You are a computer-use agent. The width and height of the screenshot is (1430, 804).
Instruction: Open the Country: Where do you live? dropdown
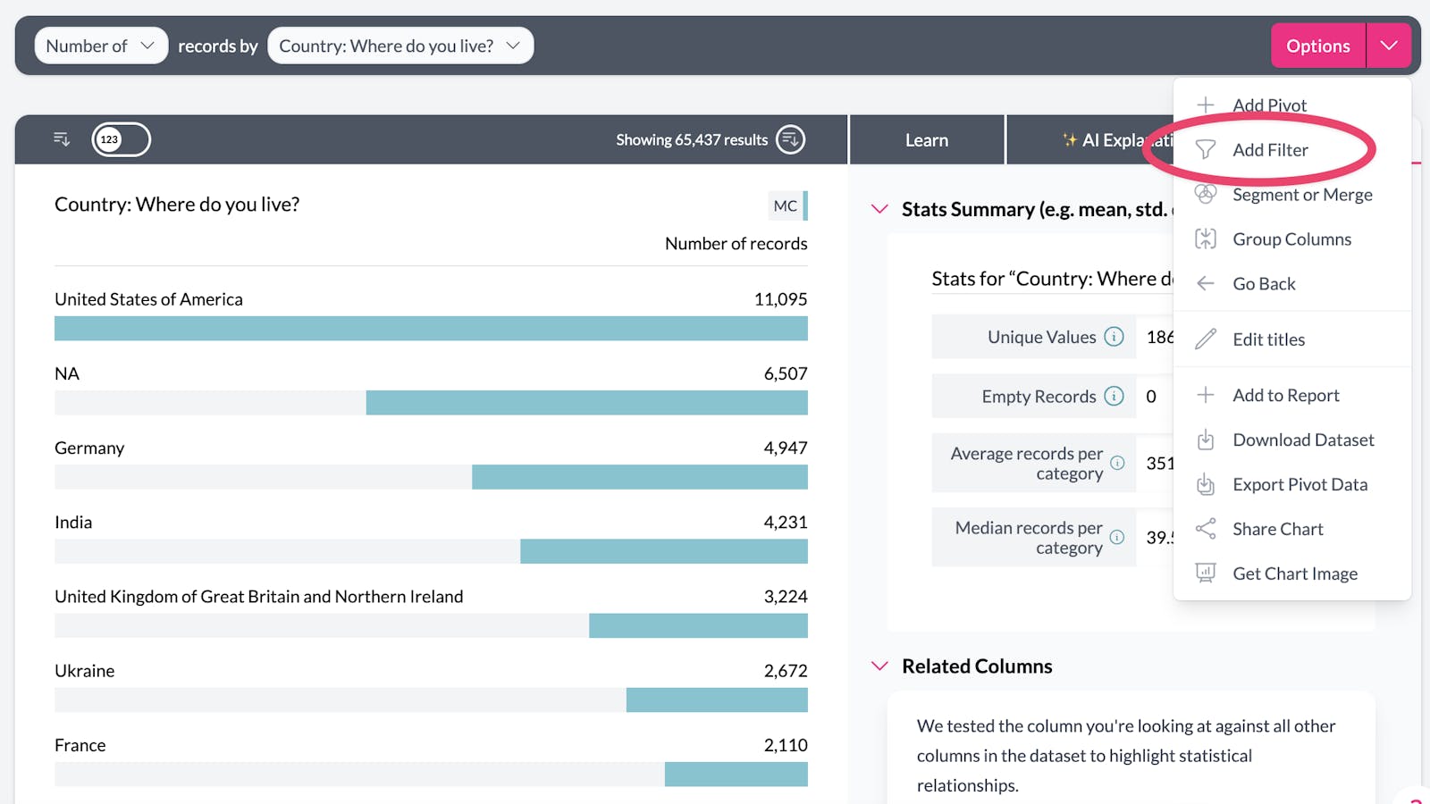pos(400,46)
